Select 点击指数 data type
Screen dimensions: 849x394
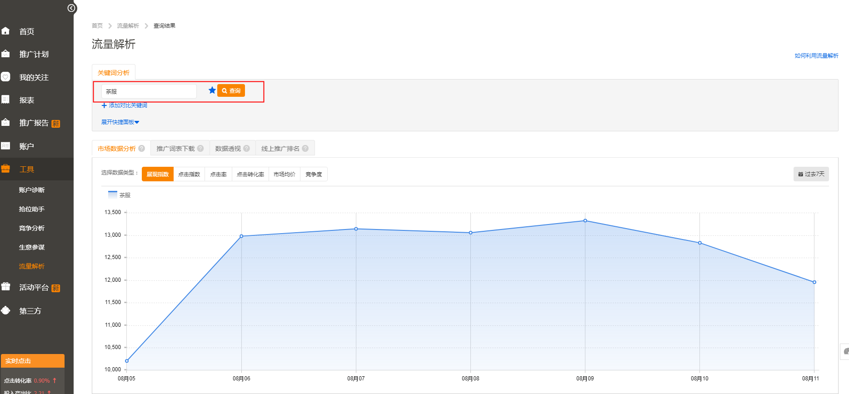click(x=189, y=175)
